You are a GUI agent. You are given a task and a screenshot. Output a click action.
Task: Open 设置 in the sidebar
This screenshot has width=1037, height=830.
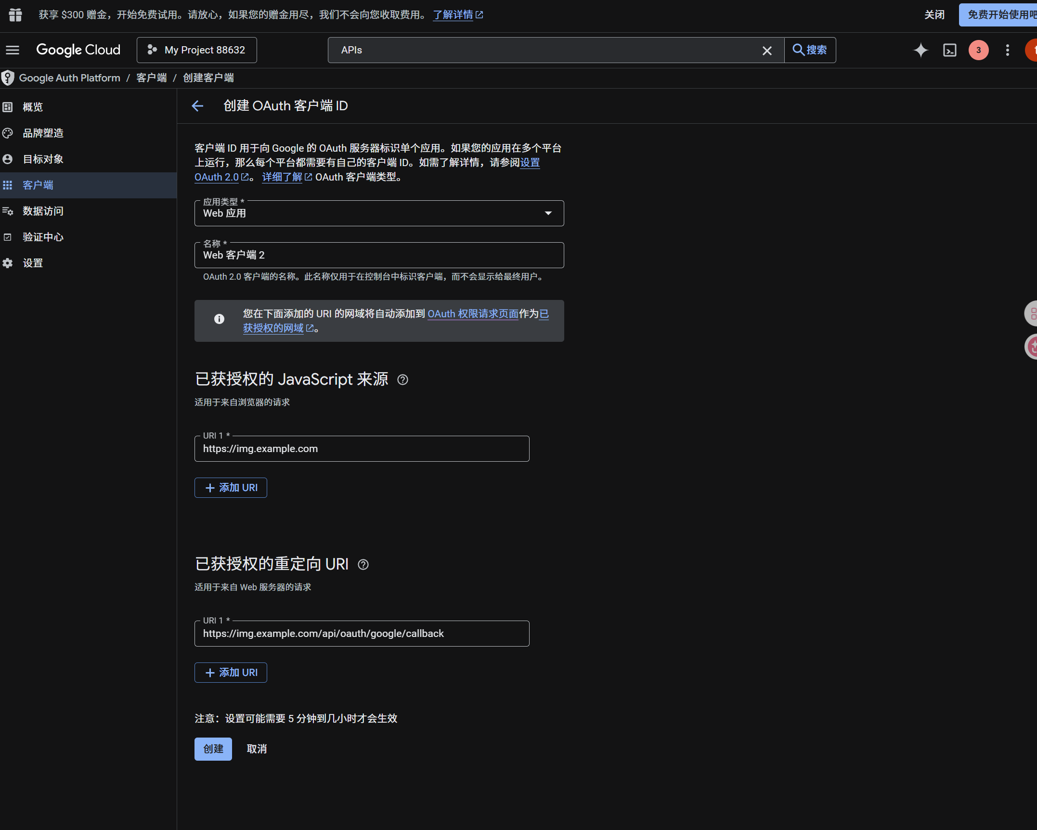click(x=89, y=263)
